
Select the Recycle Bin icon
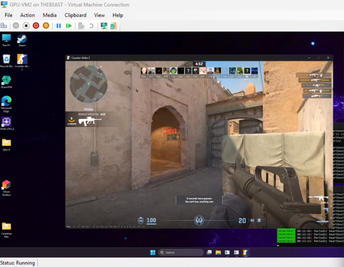(6, 61)
